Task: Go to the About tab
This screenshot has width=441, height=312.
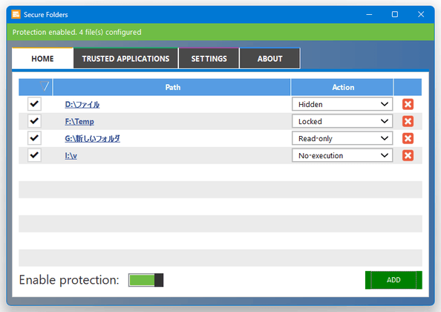Action: pos(269,59)
